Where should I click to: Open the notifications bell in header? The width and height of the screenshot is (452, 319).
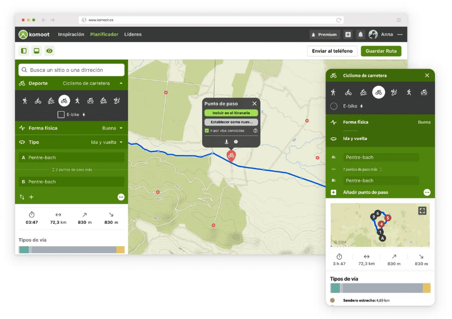(x=361, y=35)
